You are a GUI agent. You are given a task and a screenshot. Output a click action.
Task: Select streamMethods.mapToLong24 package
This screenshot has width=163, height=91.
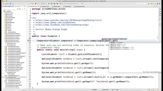pos(15,69)
